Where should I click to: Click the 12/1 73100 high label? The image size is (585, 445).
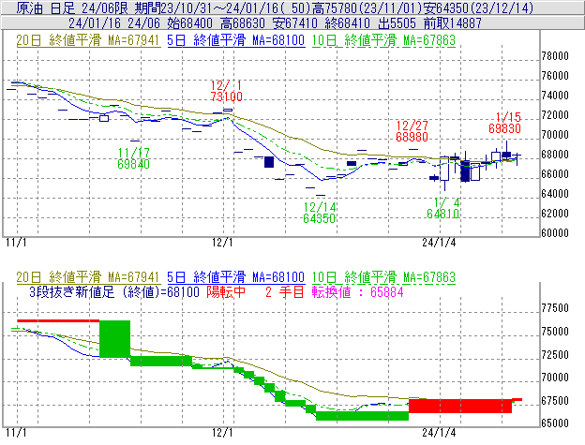coord(226,91)
